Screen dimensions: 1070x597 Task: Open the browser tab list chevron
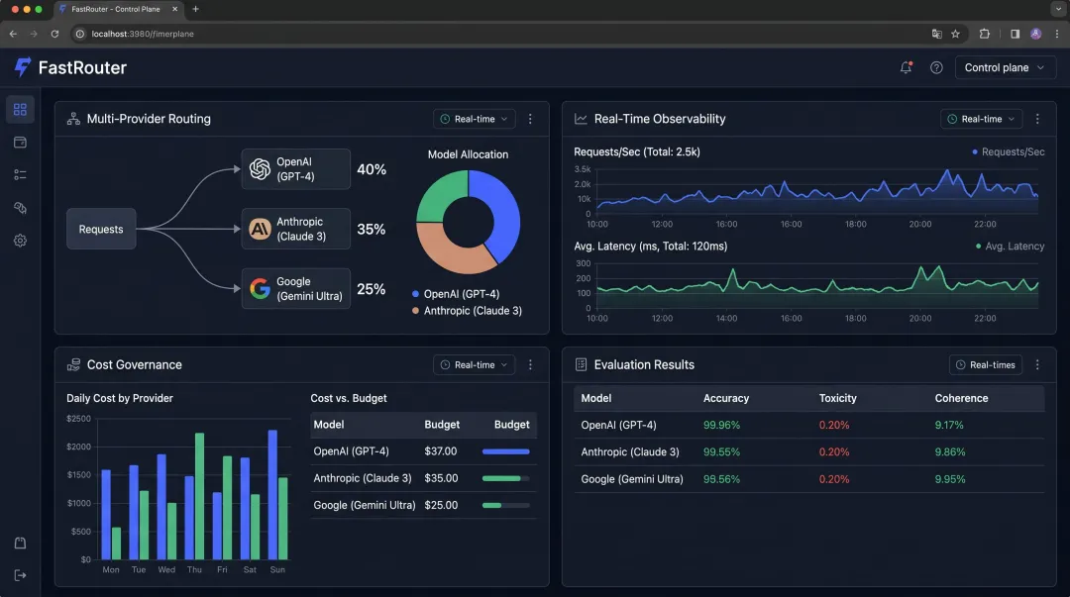coord(1058,10)
